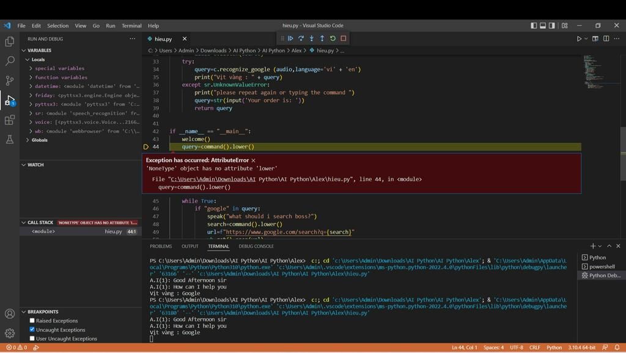Toggle the secondary side bar layout icon
The width and height of the screenshot is (626, 353).
pos(552,26)
